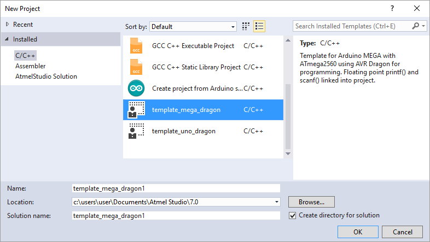
Task: Click the search magnifier icon
Action: (x=416, y=26)
